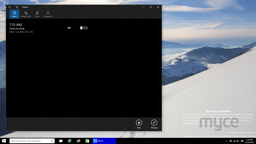
Task: Click the power/battery tray icon
Action: click(x=230, y=141)
